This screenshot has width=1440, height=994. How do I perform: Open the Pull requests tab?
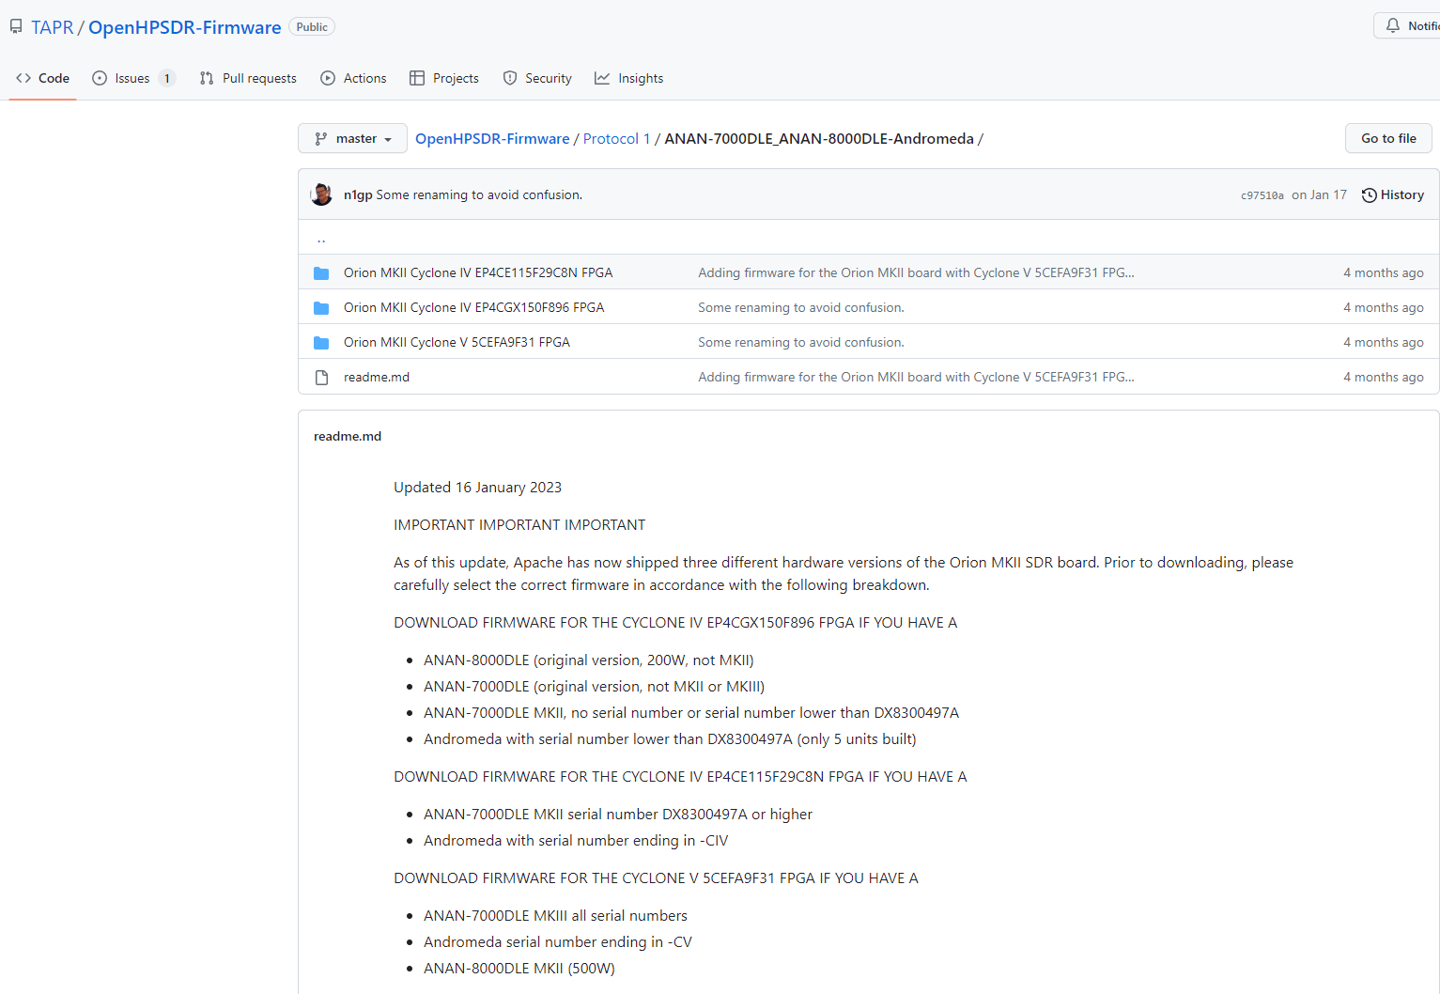pos(248,78)
